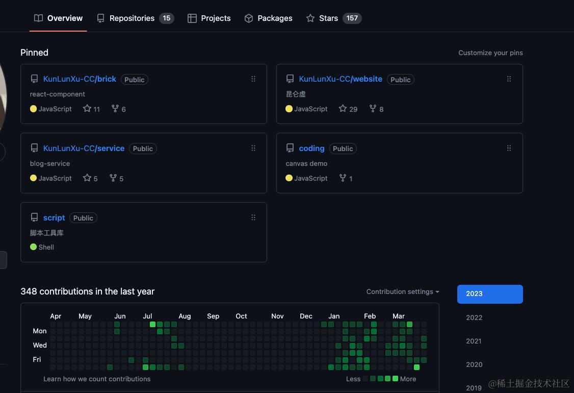Click the drag handle on website card

coord(509,79)
